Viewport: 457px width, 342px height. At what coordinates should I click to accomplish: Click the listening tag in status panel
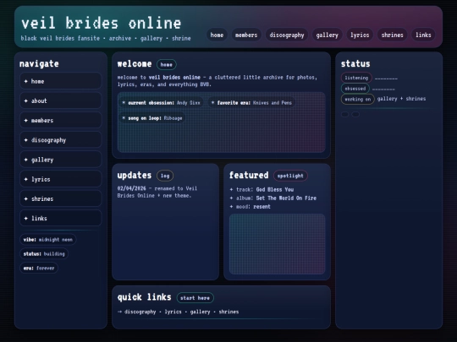[x=356, y=78]
